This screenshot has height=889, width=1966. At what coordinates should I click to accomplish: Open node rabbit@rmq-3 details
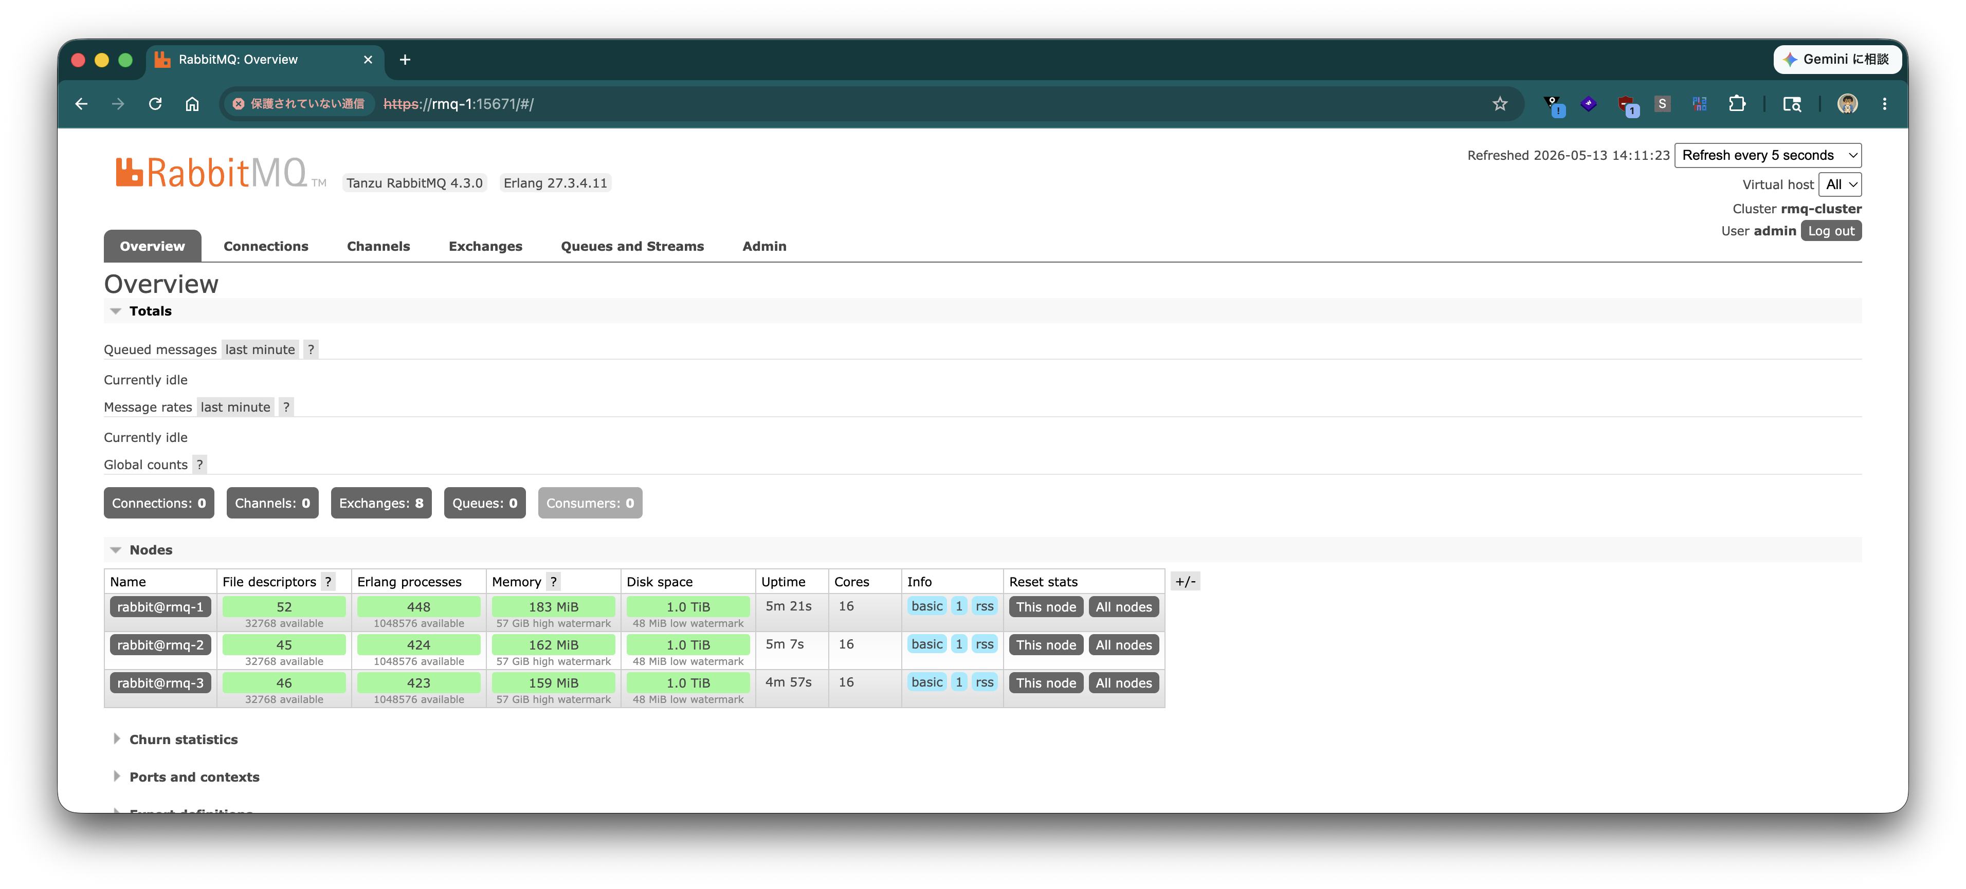point(160,683)
